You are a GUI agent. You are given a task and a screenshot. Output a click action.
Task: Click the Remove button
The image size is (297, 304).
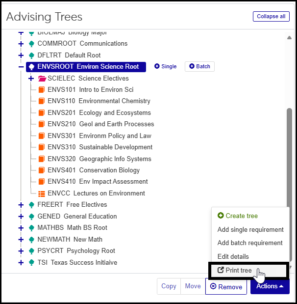click(x=226, y=286)
